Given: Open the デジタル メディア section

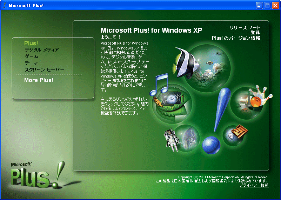Looking at the screenshot, I should pos(42,50).
